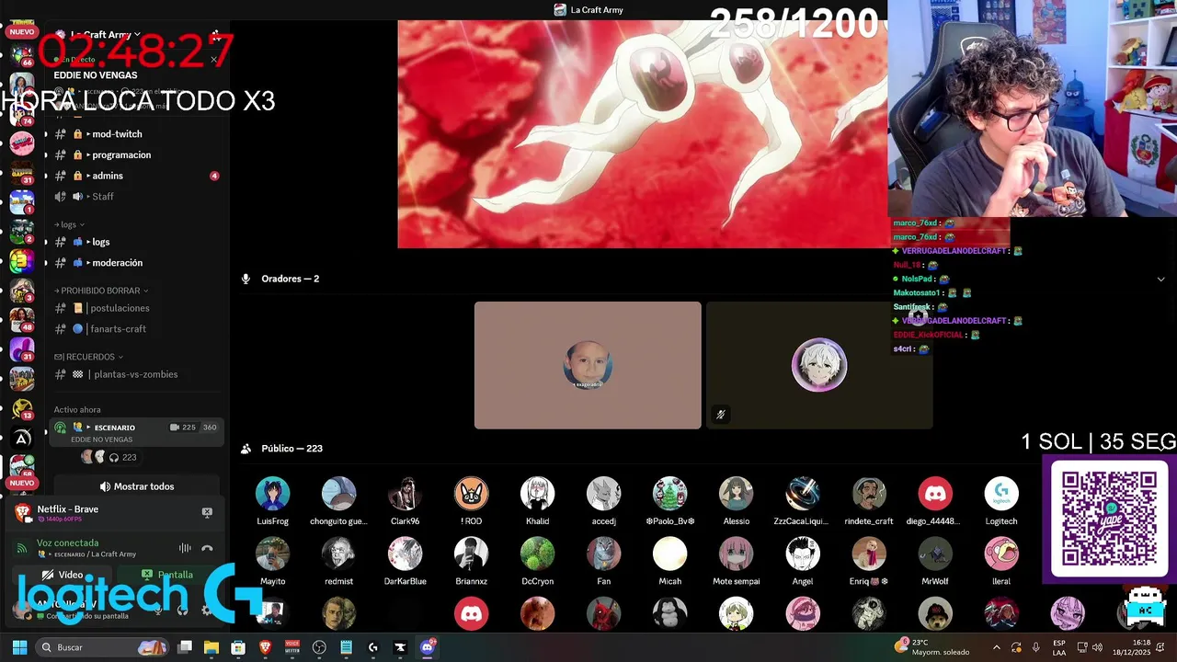The width and height of the screenshot is (1177, 662).
Task: Open Clark96's audience avatar
Action: click(405, 494)
